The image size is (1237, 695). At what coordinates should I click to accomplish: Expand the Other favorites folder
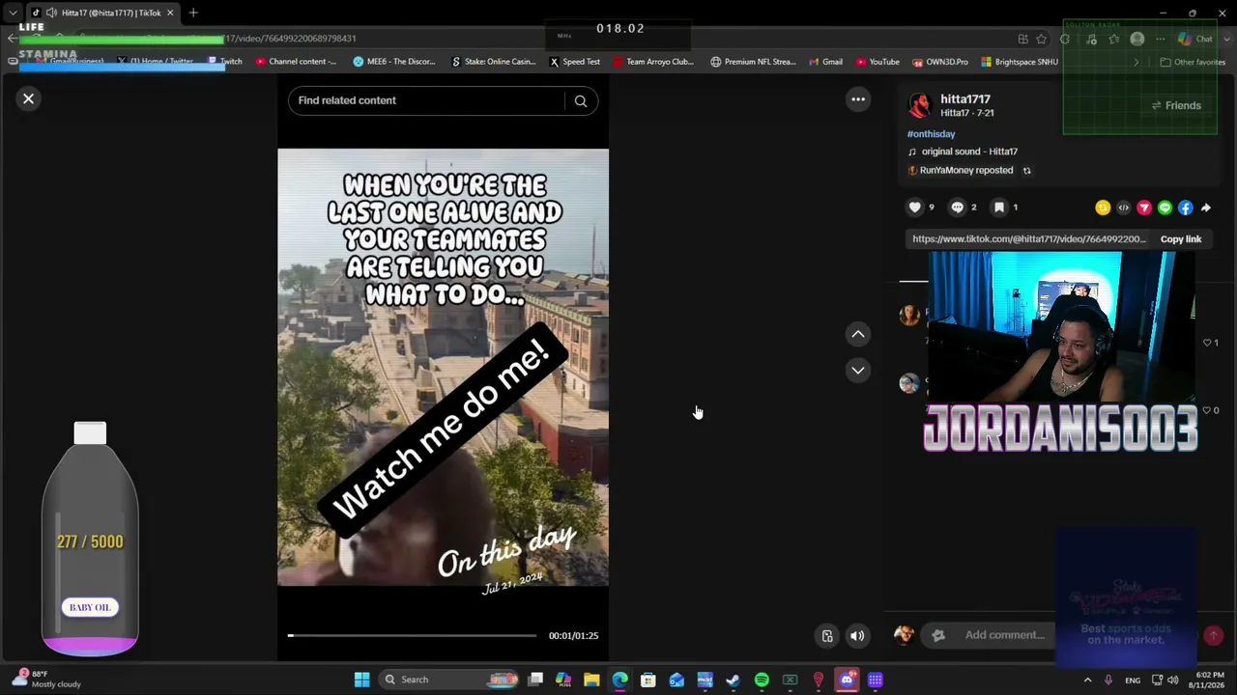[x=1193, y=62]
